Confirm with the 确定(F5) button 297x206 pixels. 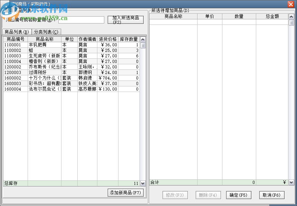238,195
